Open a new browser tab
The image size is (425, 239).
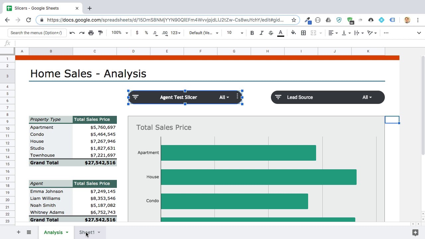coord(90,8)
